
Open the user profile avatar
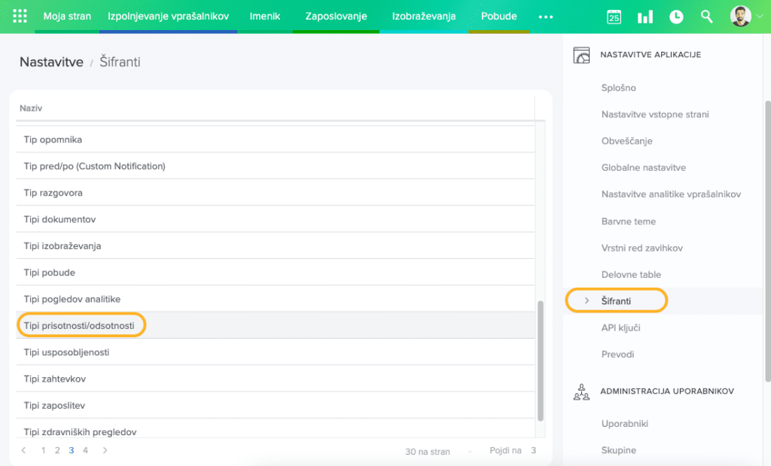(x=741, y=17)
